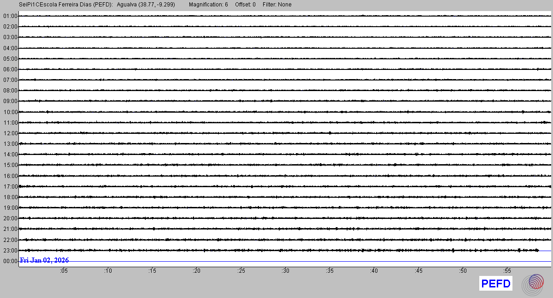Click the Agualva station coordinates text
The image size is (553, 298).
pyautogui.click(x=146, y=5)
